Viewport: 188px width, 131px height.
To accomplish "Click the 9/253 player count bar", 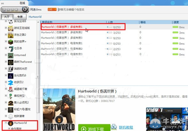I will point(109,38).
